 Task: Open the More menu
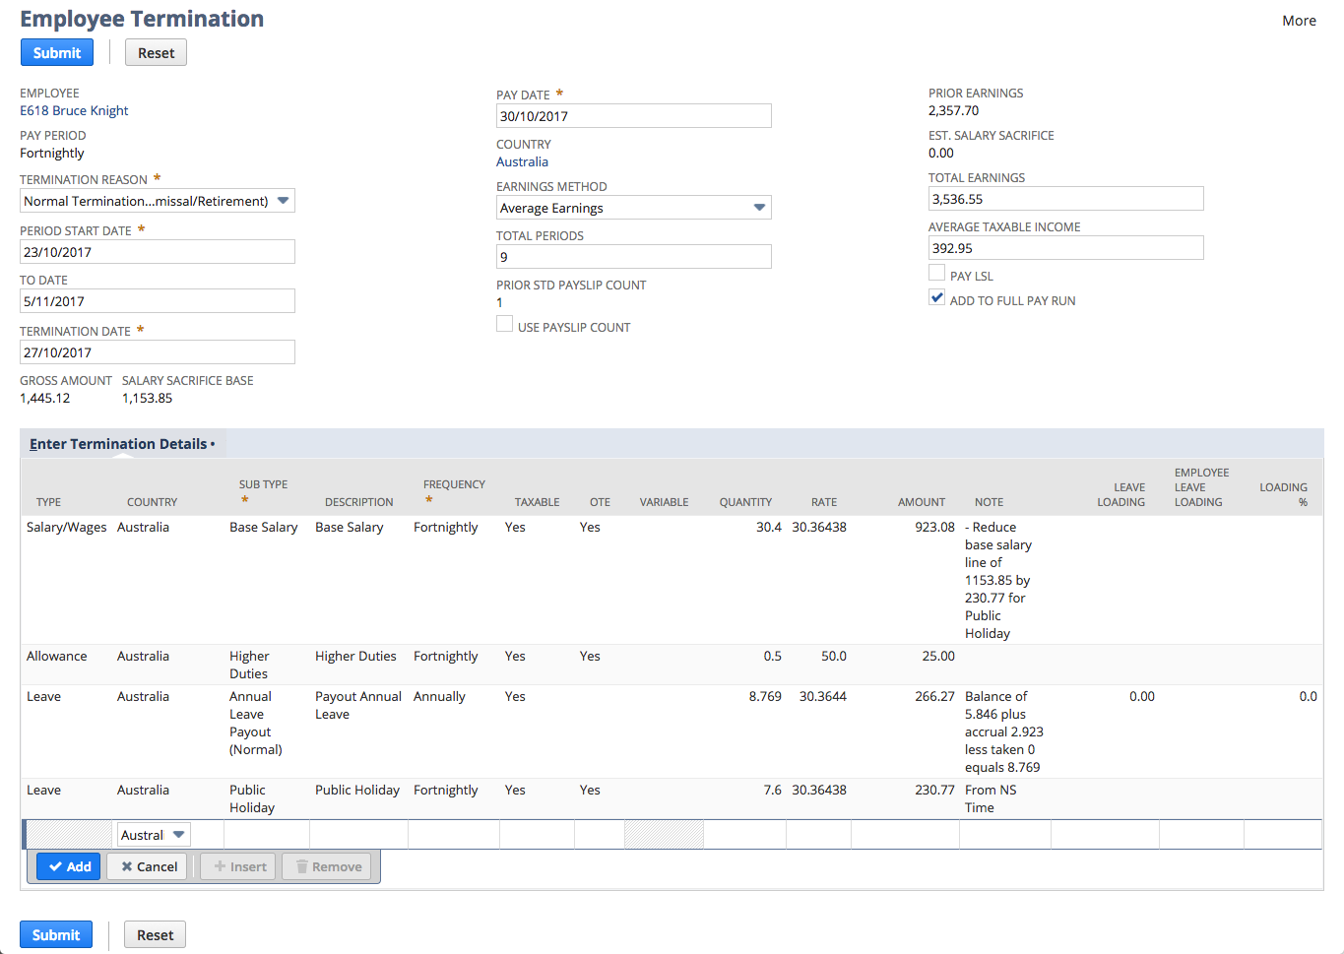(1299, 20)
